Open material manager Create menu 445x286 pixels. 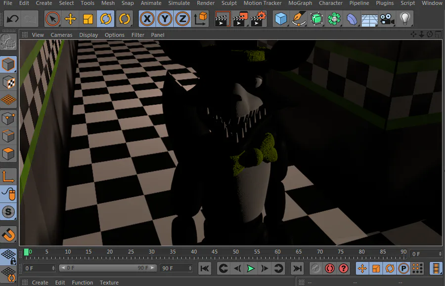pyautogui.click(x=40, y=283)
